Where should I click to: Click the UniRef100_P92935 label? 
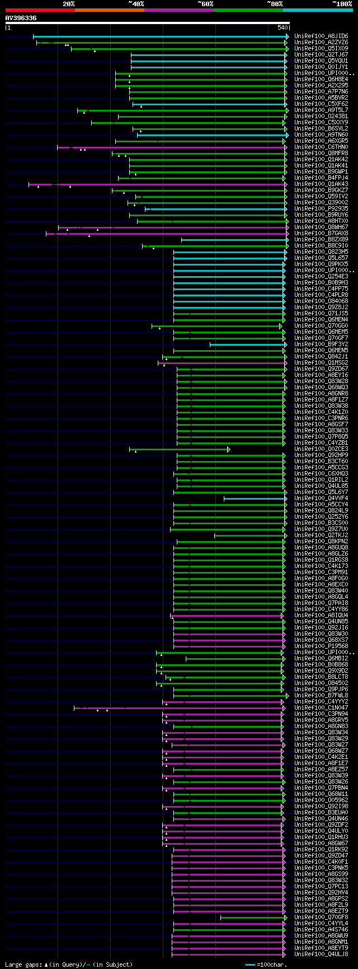pos(321,209)
